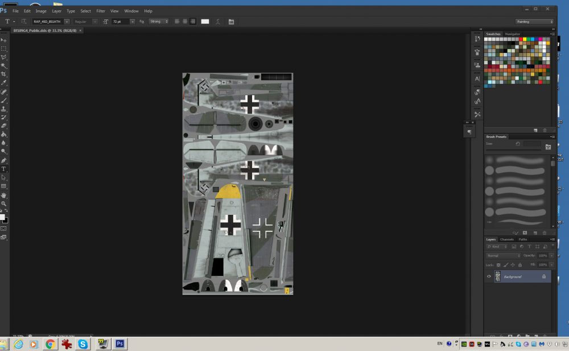Select the Background layer thumbnail
Screen dimensions: 569x351
498,276
